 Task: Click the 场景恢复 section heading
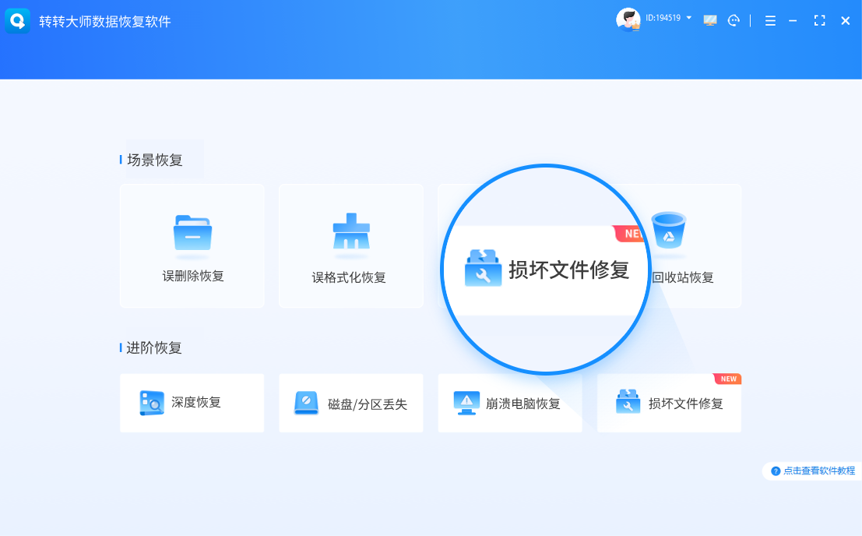click(x=154, y=160)
